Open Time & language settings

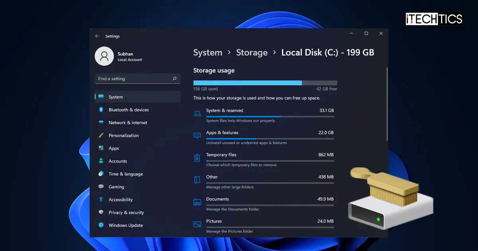pyautogui.click(x=137, y=174)
